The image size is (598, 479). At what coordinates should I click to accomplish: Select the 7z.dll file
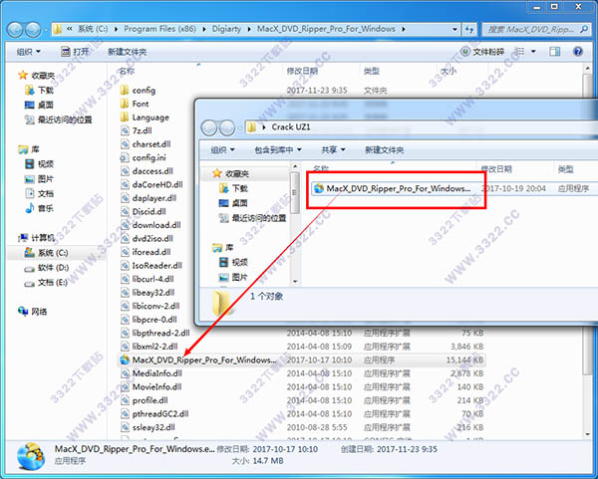137,130
